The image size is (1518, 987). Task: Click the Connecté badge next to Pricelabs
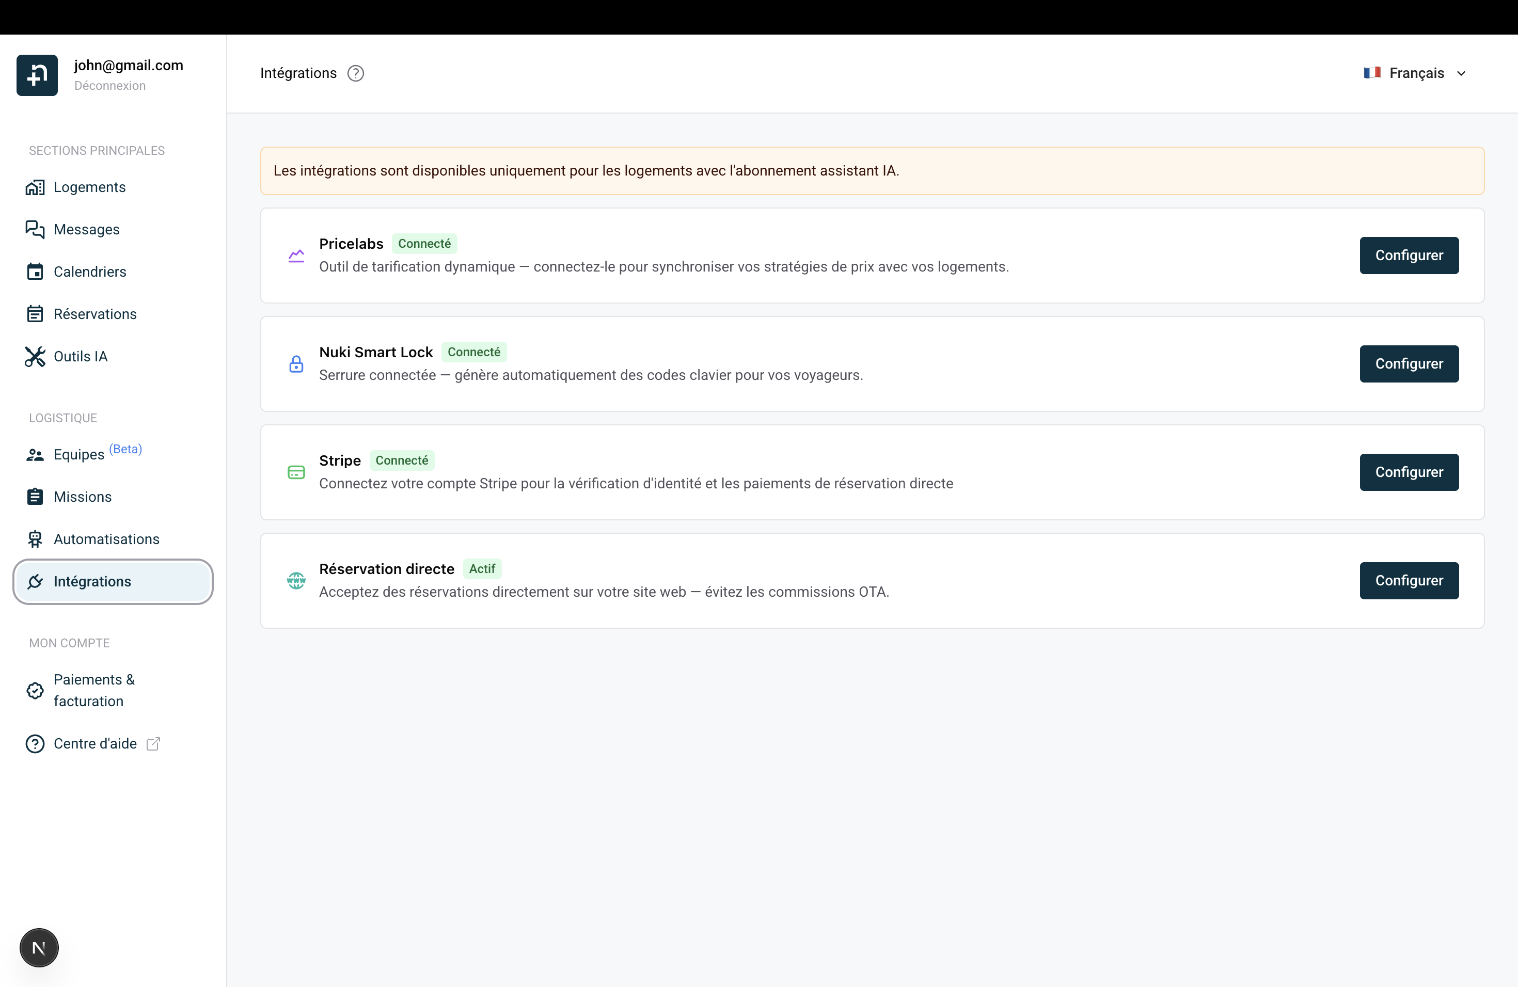[424, 244]
